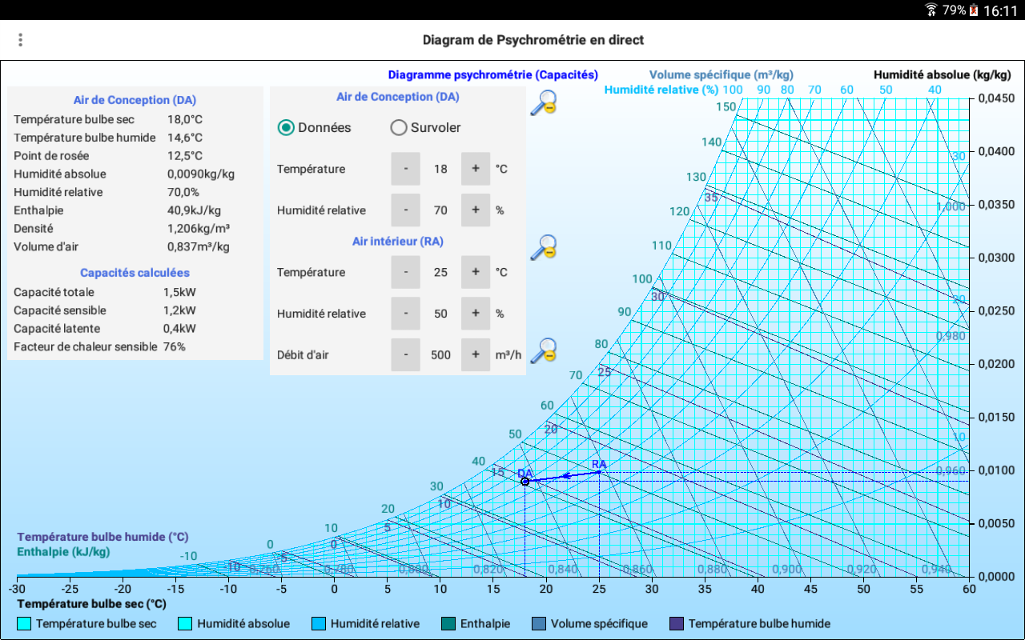Click the Point de rosée value 12,5°C
The image size is (1025, 640).
(x=185, y=156)
